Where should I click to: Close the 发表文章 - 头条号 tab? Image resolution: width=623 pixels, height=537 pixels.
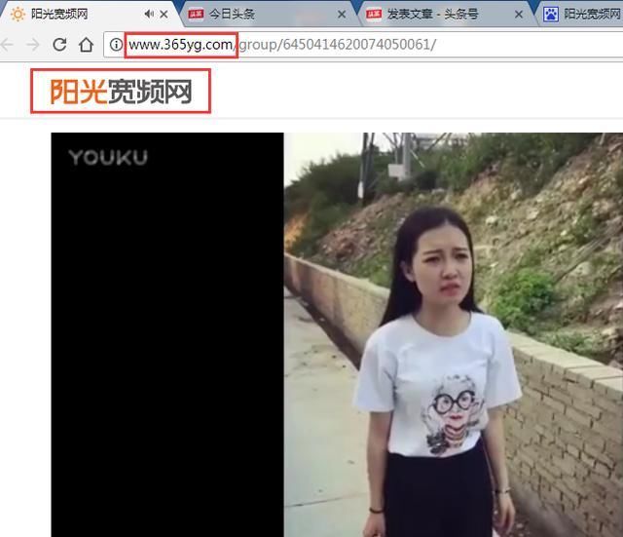click(x=519, y=15)
